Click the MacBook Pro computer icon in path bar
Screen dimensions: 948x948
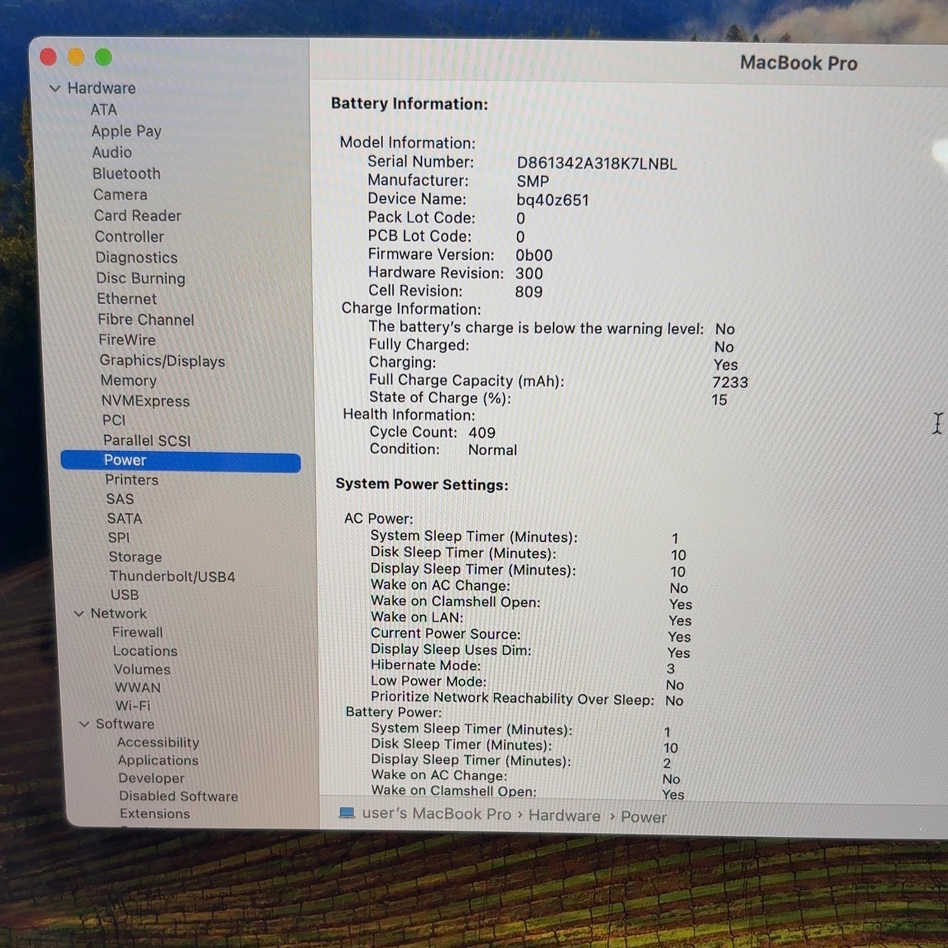[347, 813]
